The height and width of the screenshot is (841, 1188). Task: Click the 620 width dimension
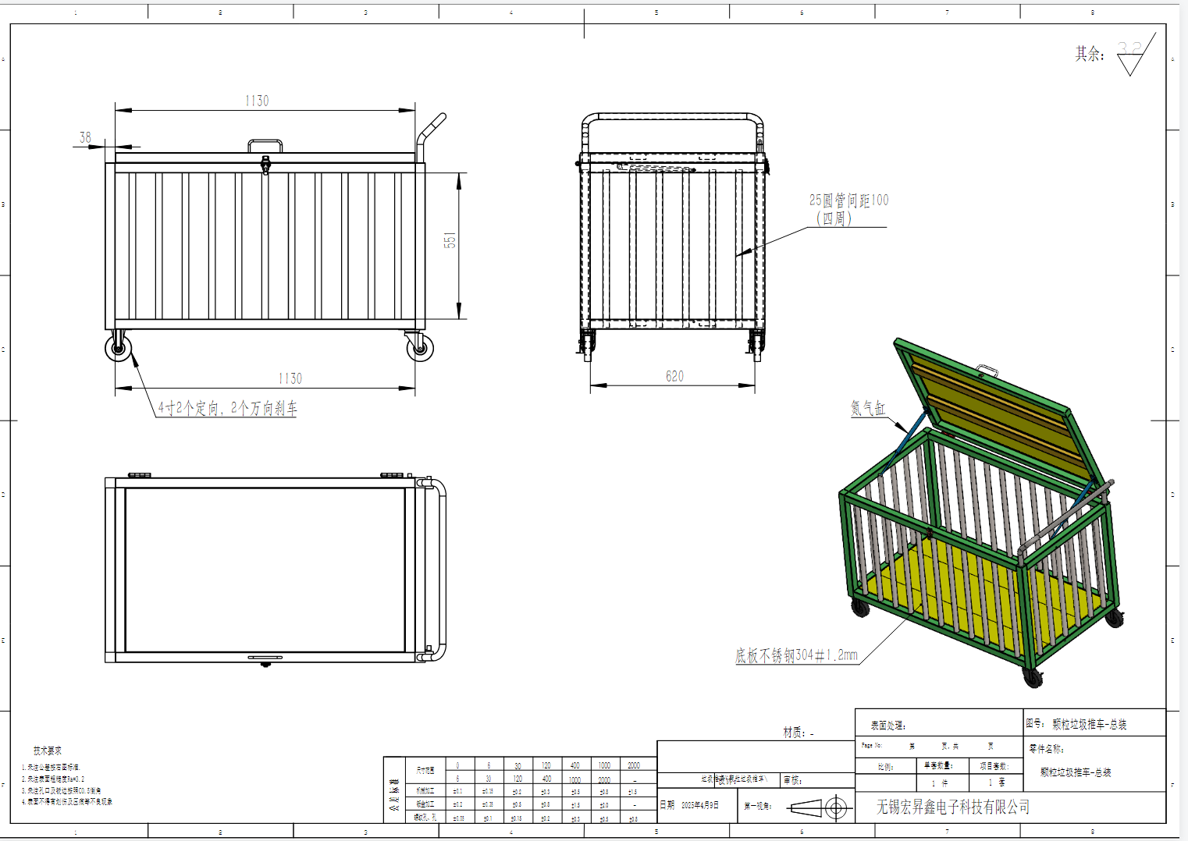coord(674,377)
